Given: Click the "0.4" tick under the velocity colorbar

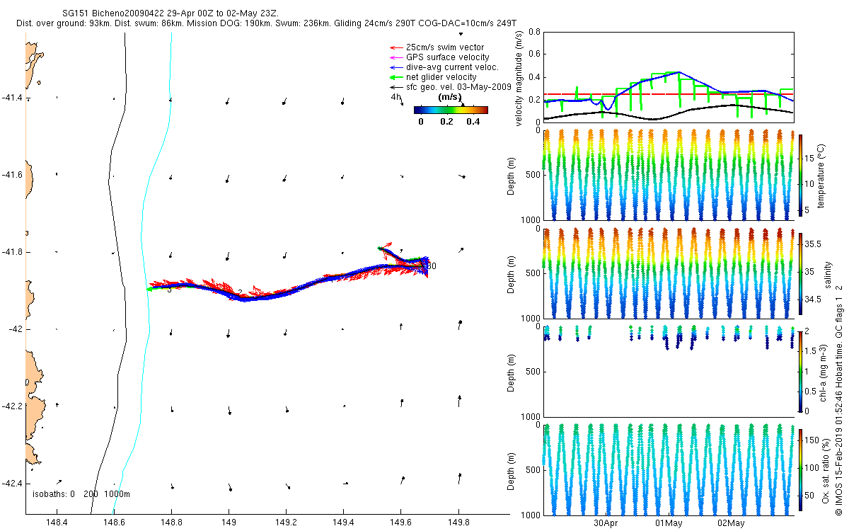Looking at the screenshot, I should pos(473,122).
